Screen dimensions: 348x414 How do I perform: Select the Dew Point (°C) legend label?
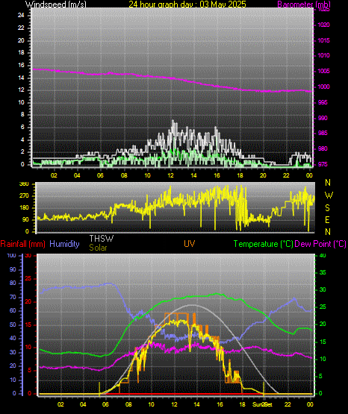(320, 244)
